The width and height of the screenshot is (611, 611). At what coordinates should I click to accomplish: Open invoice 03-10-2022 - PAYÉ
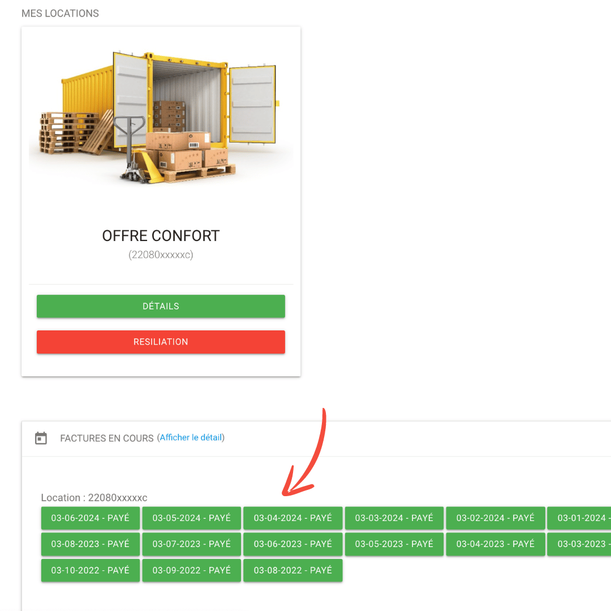91,570
